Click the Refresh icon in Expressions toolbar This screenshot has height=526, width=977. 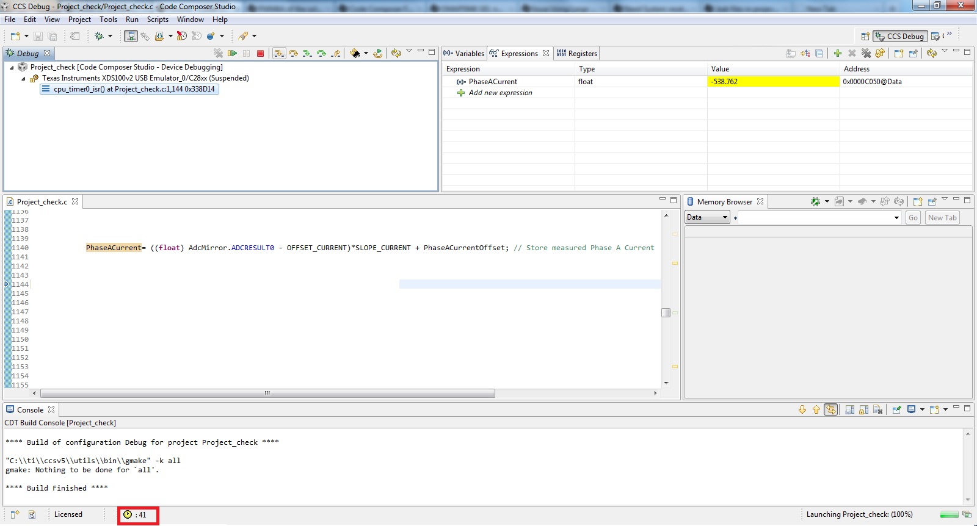click(931, 54)
